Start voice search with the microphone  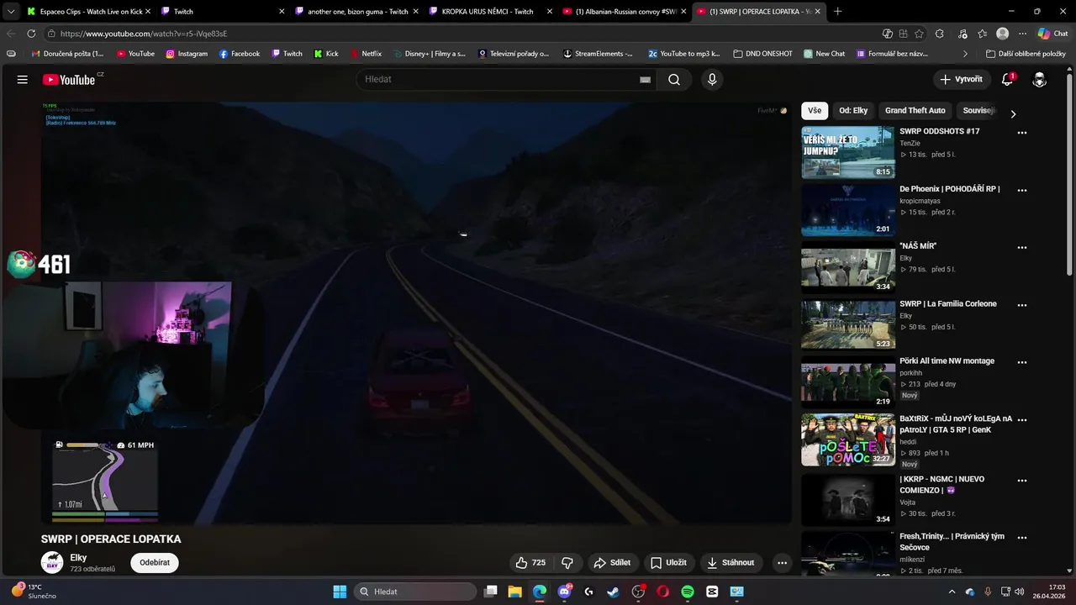point(712,79)
